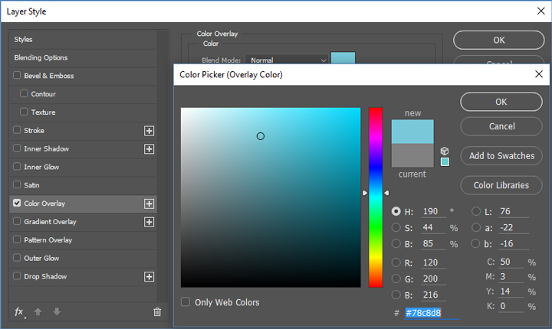Uncheck the Color Overlay checkbox
This screenshot has height=329, width=552.
[17, 203]
